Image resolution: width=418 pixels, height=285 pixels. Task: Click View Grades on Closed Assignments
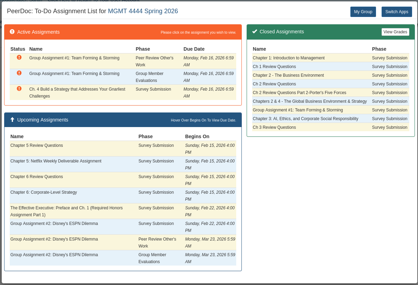pos(395,32)
